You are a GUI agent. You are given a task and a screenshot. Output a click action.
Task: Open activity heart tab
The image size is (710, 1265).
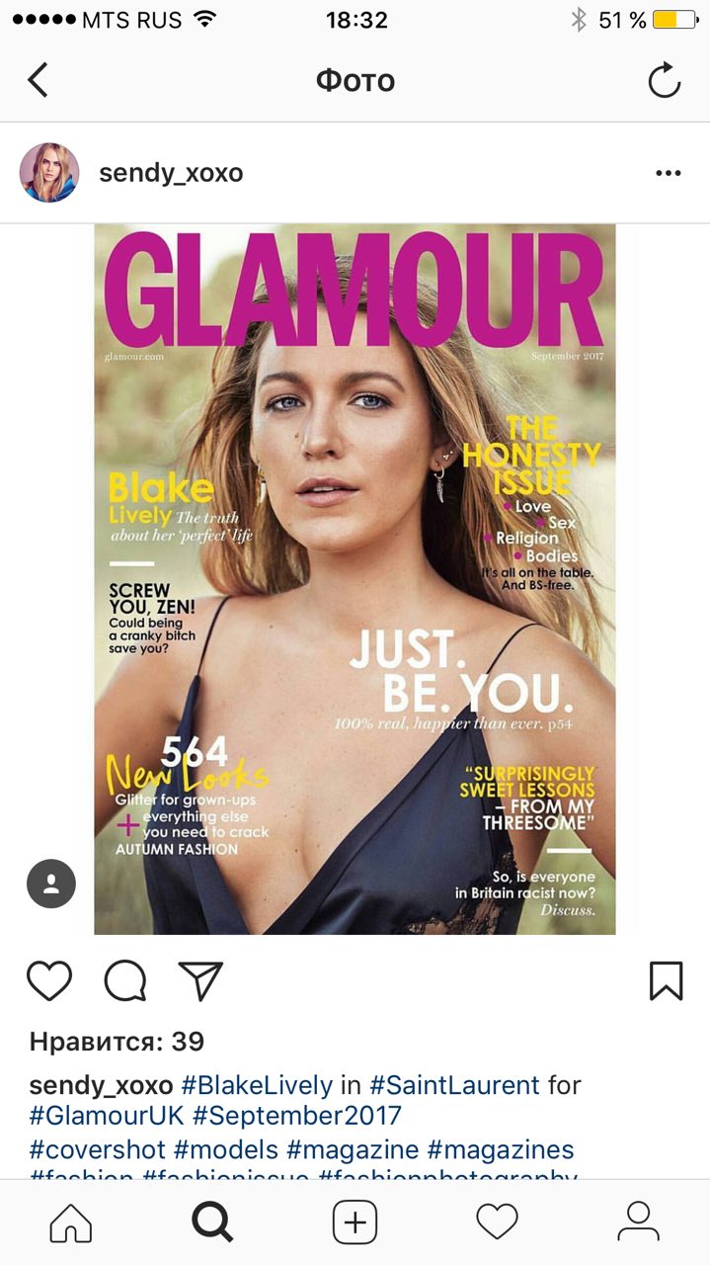pos(497,1223)
